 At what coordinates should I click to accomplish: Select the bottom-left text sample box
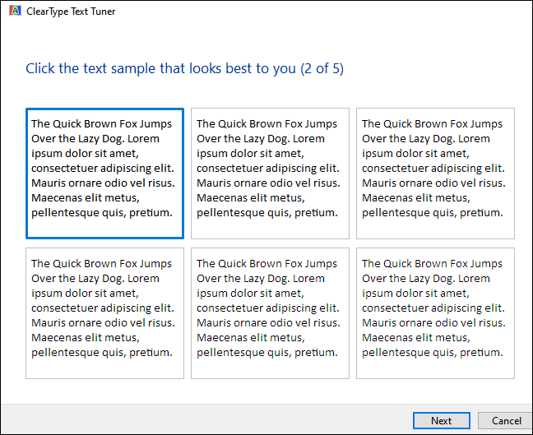[104, 313]
